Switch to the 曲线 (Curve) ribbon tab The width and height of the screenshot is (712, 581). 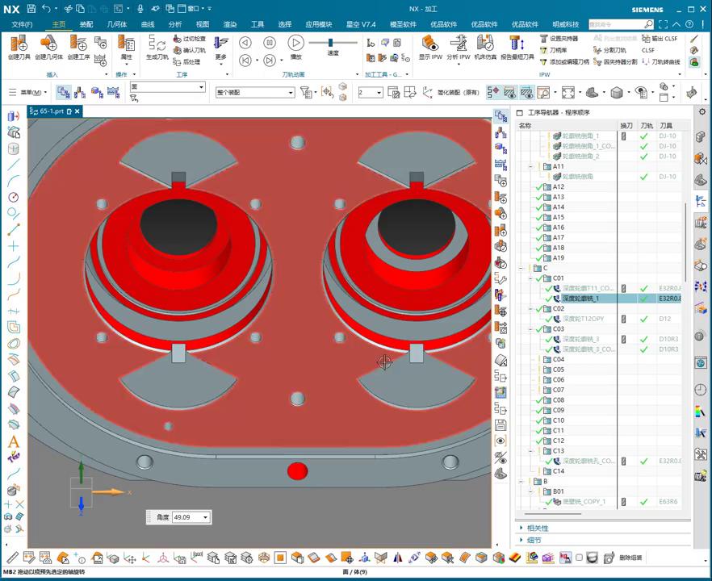click(x=148, y=24)
